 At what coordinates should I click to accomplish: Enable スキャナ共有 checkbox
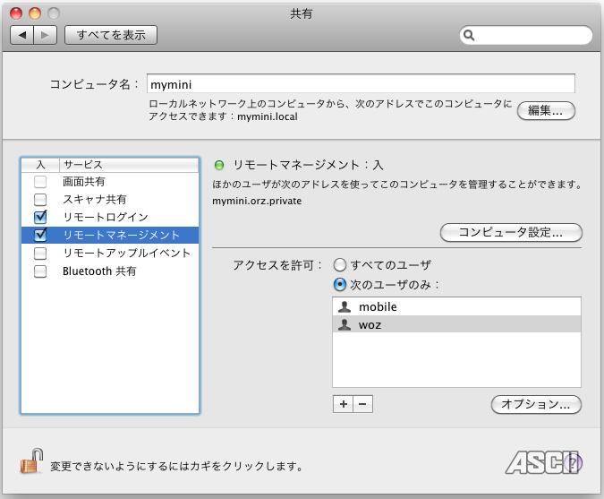[40, 200]
